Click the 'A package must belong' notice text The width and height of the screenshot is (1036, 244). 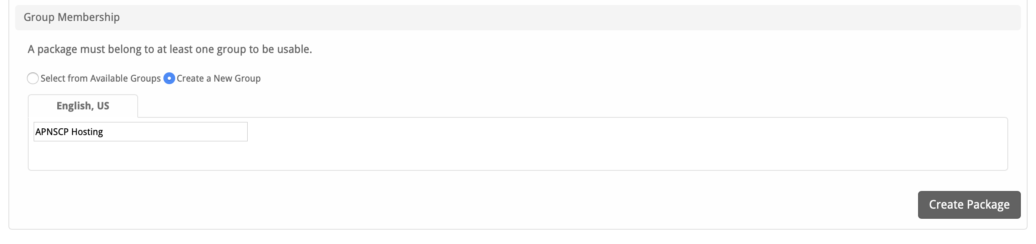click(x=169, y=50)
